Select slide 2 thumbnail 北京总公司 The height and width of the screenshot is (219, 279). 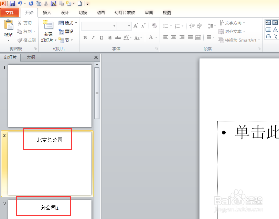point(50,164)
